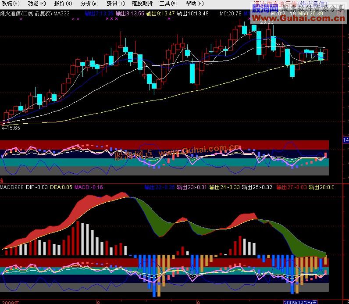Select the 输出22 blue indicator value
This screenshot has width=349, height=304.
[159, 187]
